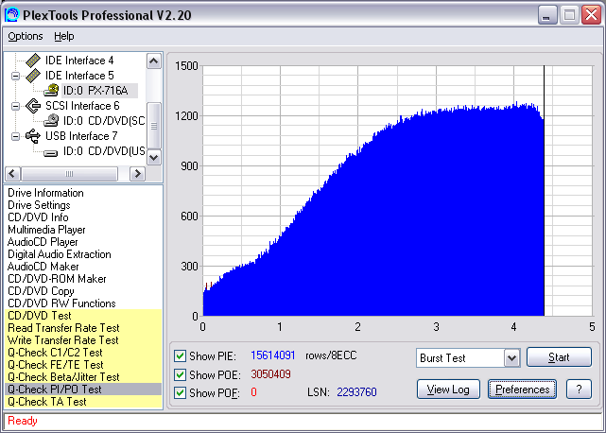Select CD/DVD Info entry
Viewport: 606px width, 433px height.
coord(38,217)
